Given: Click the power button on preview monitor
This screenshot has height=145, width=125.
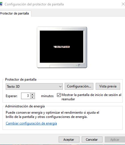Looking at the screenshot, I should tap(79, 65).
